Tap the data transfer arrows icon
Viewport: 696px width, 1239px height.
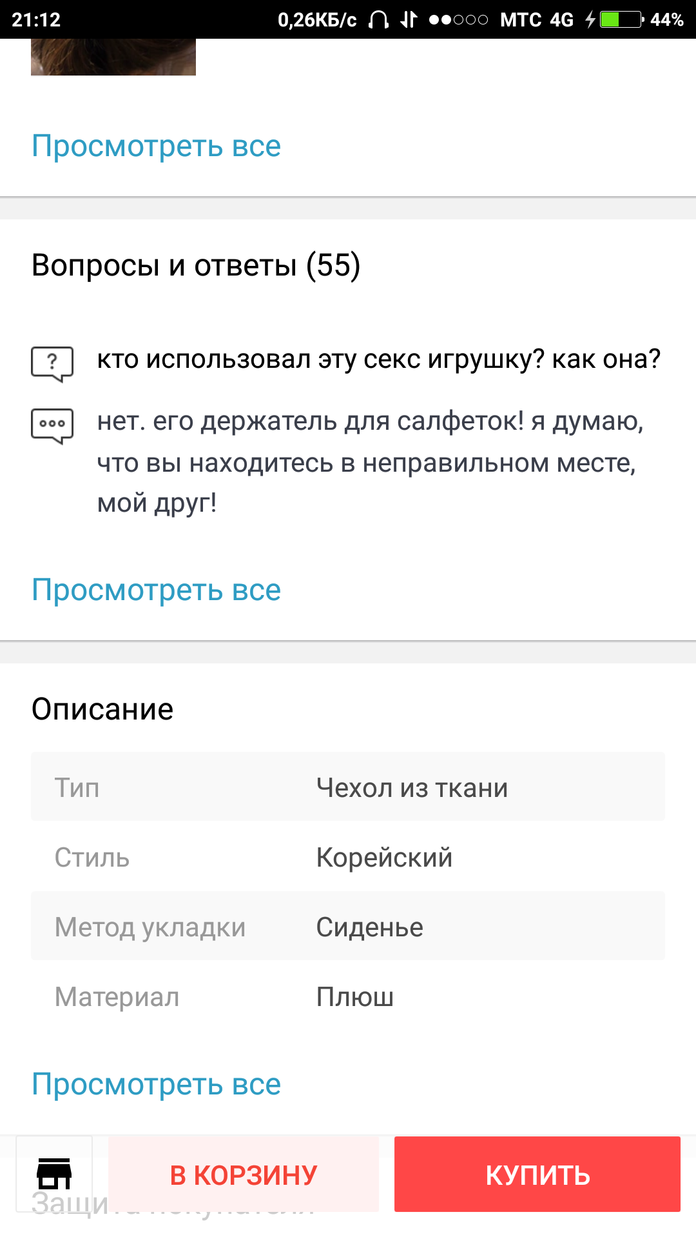409,20
